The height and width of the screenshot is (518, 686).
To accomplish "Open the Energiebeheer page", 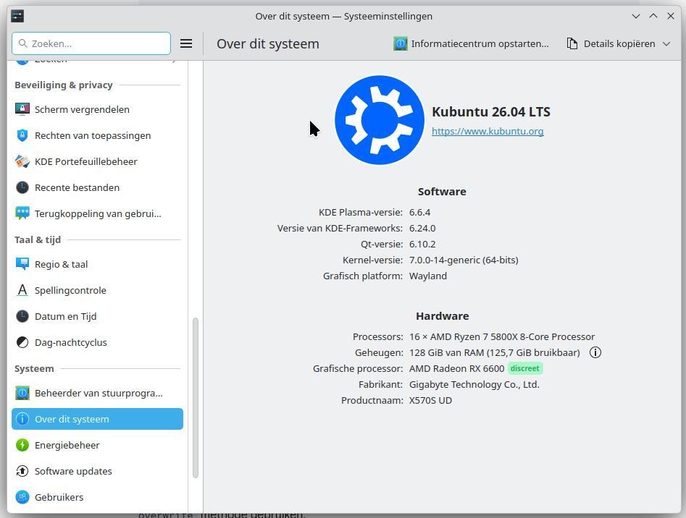I will pos(97,445).
